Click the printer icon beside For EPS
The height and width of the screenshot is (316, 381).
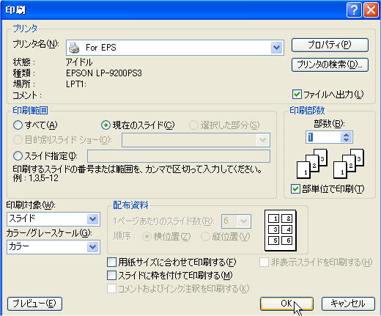pos(74,48)
